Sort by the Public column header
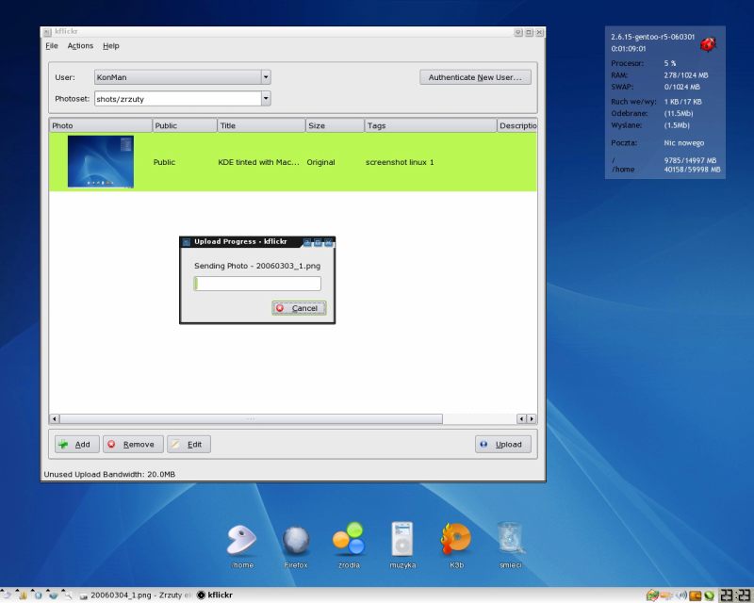Image resolution: width=754 pixels, height=603 pixels. (185, 125)
